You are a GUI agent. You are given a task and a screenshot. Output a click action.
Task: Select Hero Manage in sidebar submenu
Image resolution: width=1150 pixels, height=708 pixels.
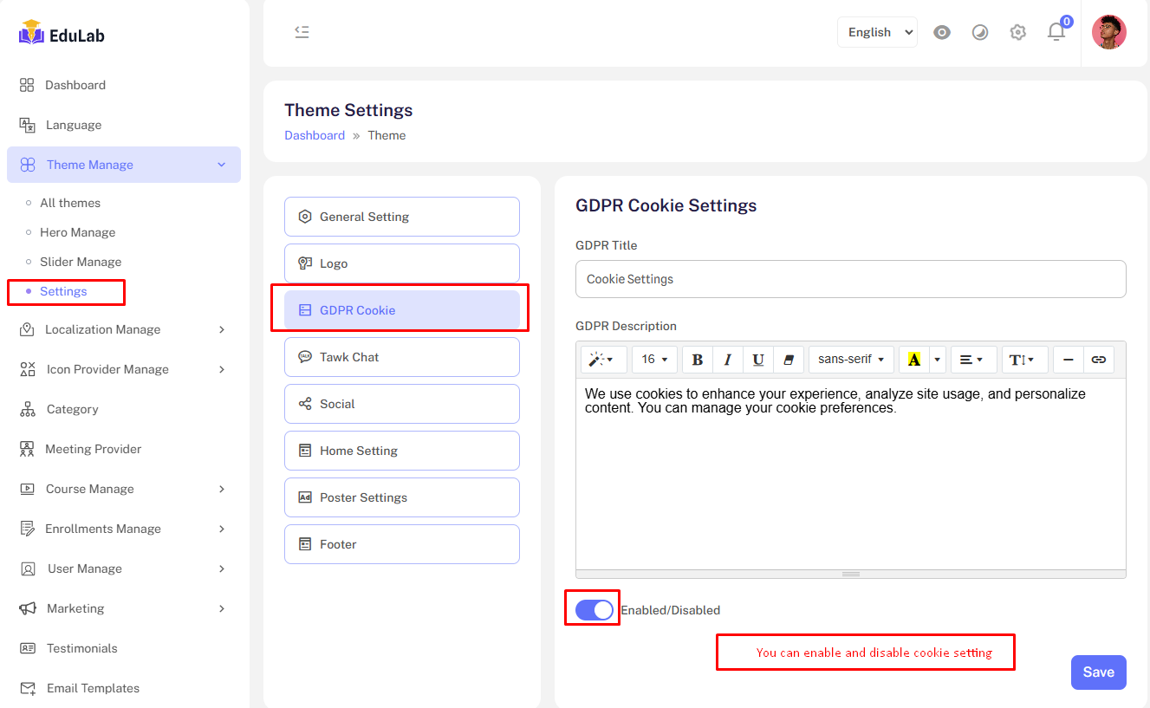(x=77, y=232)
